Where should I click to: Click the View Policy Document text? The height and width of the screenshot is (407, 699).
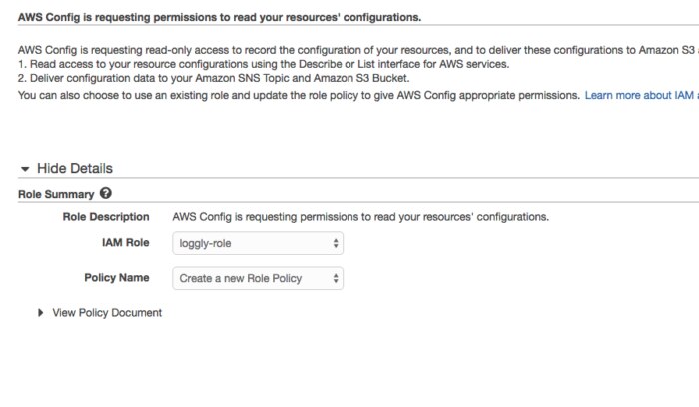tap(107, 313)
